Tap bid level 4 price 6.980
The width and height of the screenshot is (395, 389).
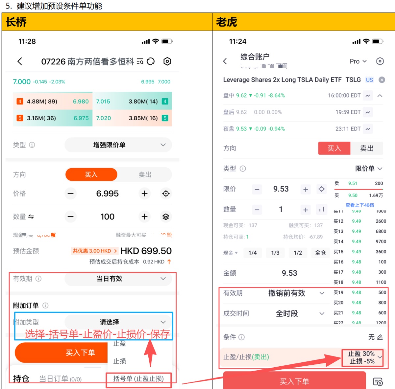point(81,102)
